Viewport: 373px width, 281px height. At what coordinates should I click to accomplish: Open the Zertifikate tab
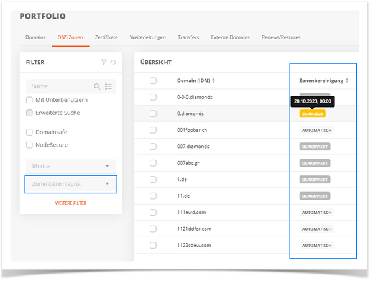click(106, 37)
